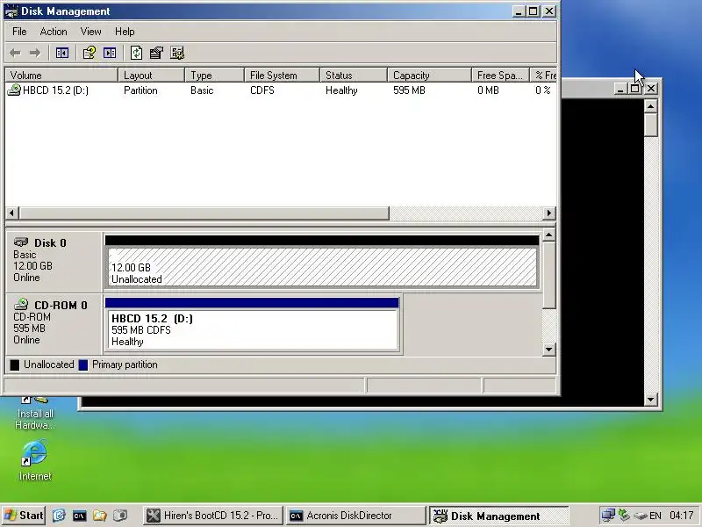
Task: Sort by Volume column header
Action: [x=61, y=76]
